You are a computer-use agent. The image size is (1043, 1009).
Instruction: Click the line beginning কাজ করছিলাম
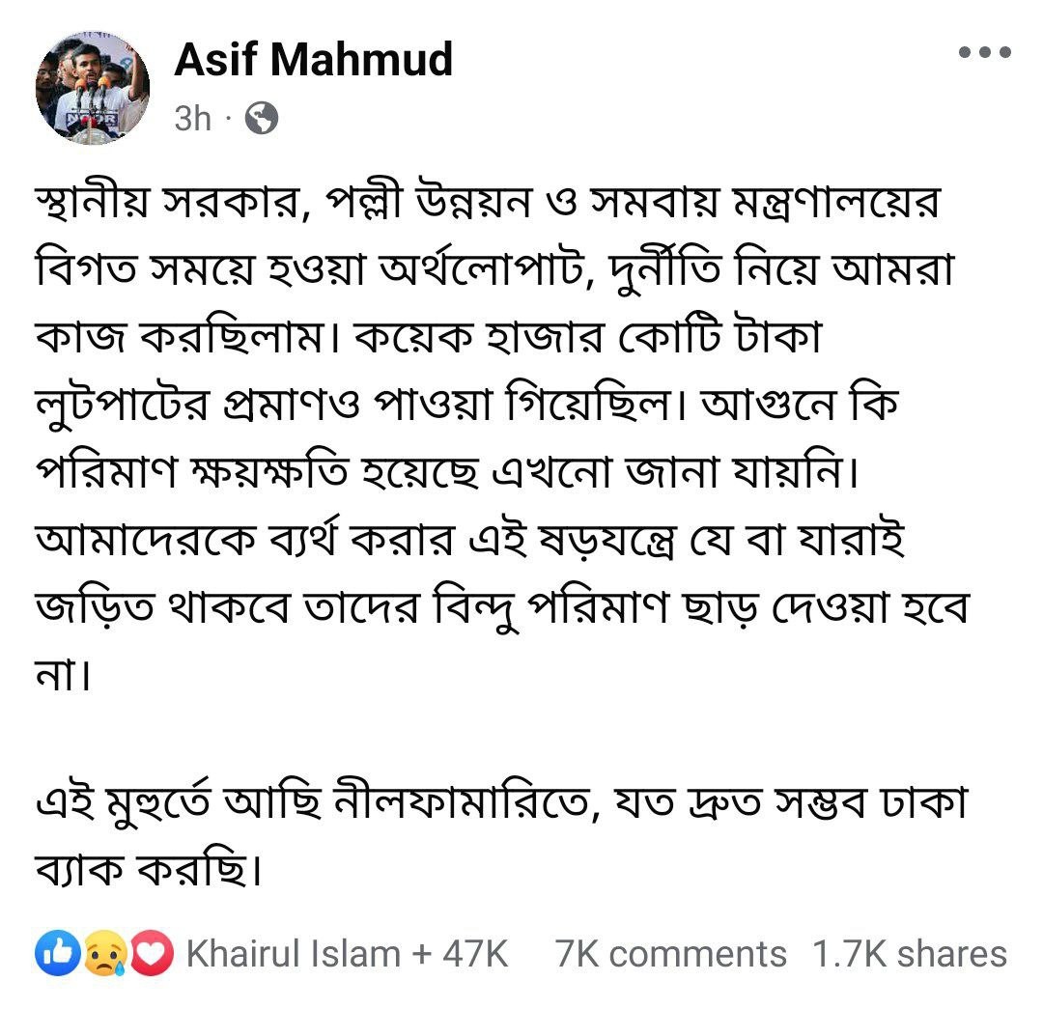(x=429, y=337)
